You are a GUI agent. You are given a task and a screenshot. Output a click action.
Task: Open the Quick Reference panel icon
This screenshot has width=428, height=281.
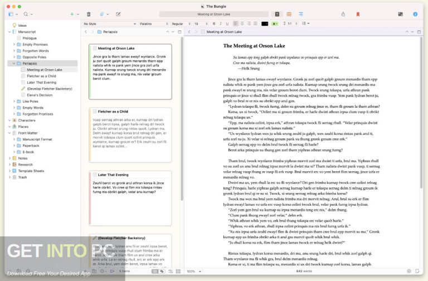pos(401,14)
